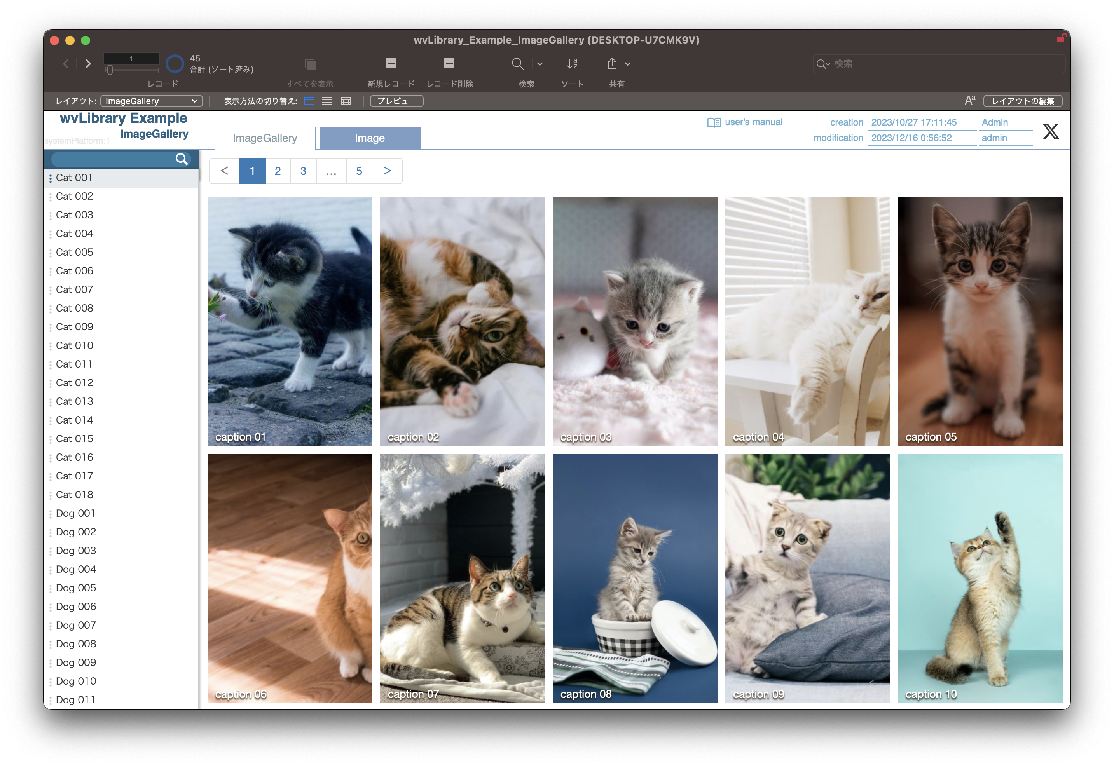Switch to form view mode
This screenshot has height=767, width=1114.
click(310, 101)
